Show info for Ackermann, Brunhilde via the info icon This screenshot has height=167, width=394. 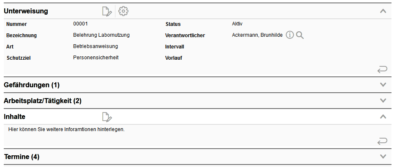[290, 35]
